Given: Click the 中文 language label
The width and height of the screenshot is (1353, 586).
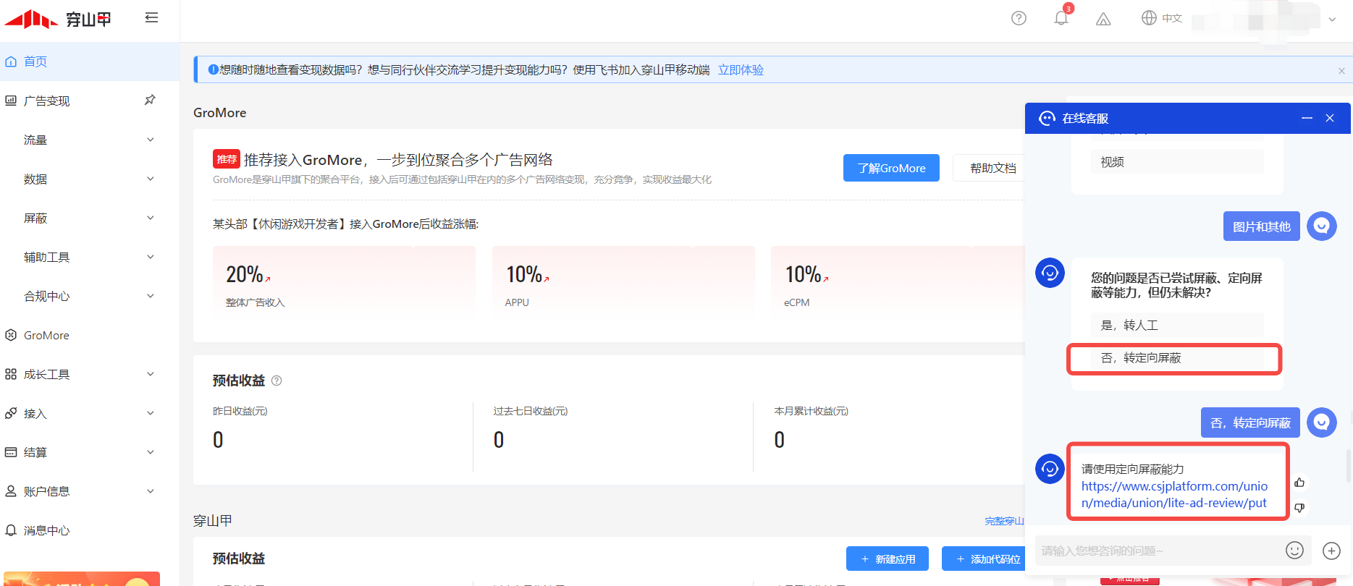Looking at the screenshot, I should (1172, 18).
